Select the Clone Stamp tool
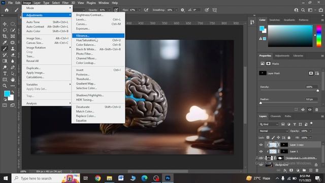Screen dimensions: 325x183 pyautogui.click(x=13, y=49)
